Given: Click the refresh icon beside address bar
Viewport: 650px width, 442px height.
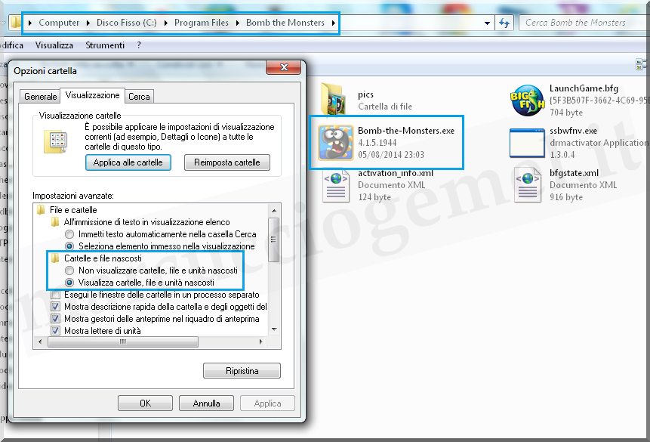Looking at the screenshot, I should coord(504,23).
